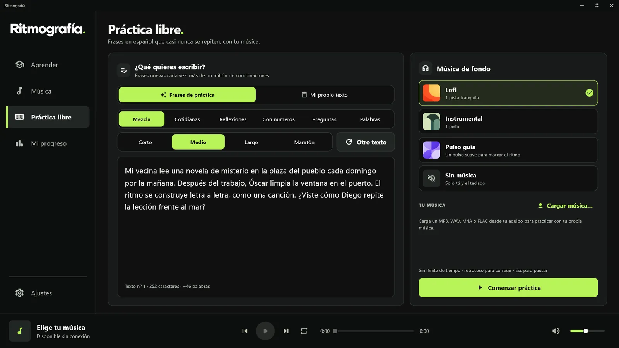Click the Instrumental track artwork icon
The image size is (619, 348).
431,121
